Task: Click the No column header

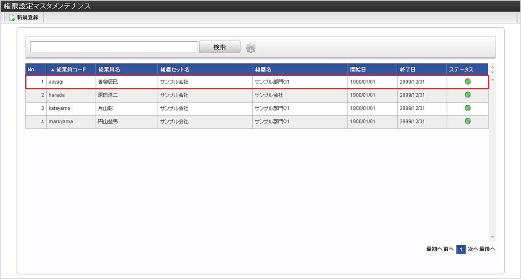Action: click(36, 69)
